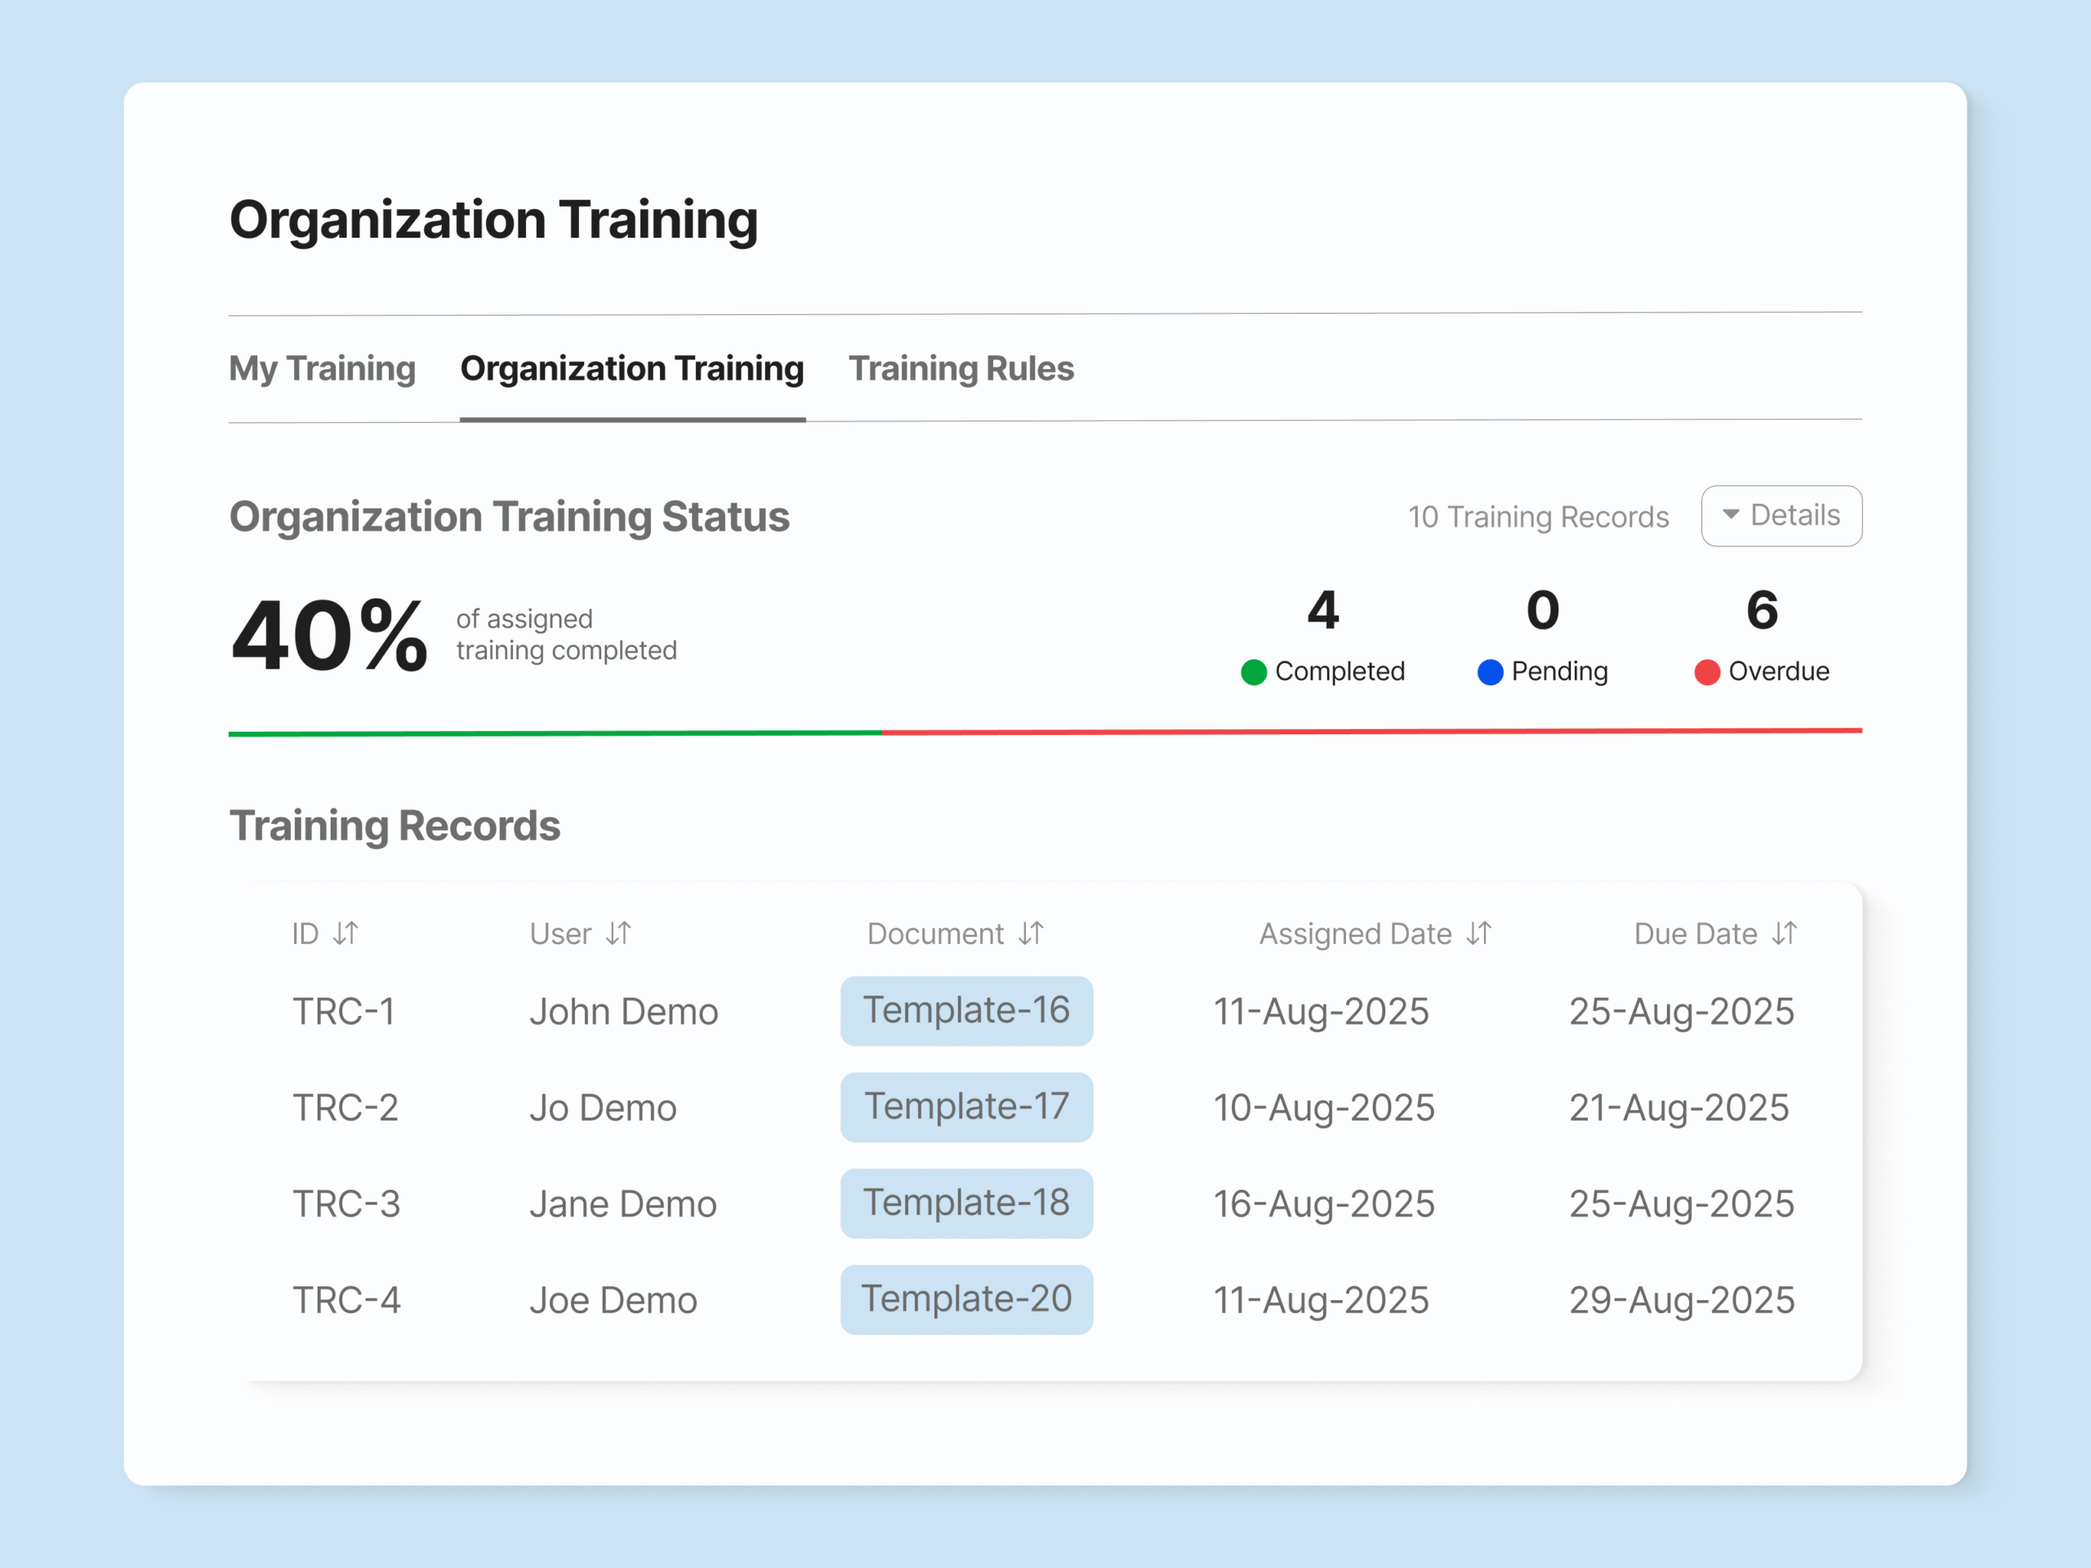Click the red overdue progress bar segment
Viewport: 2091px width, 1568px height.
tap(1371, 732)
